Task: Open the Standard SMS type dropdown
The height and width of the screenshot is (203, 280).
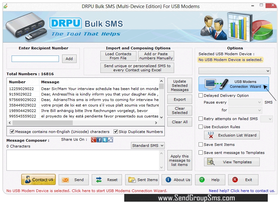Action: pyautogui.click(x=148, y=146)
